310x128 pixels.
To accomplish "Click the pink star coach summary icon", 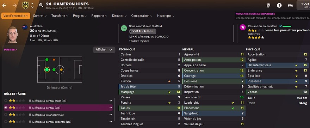I will point(243,27).
